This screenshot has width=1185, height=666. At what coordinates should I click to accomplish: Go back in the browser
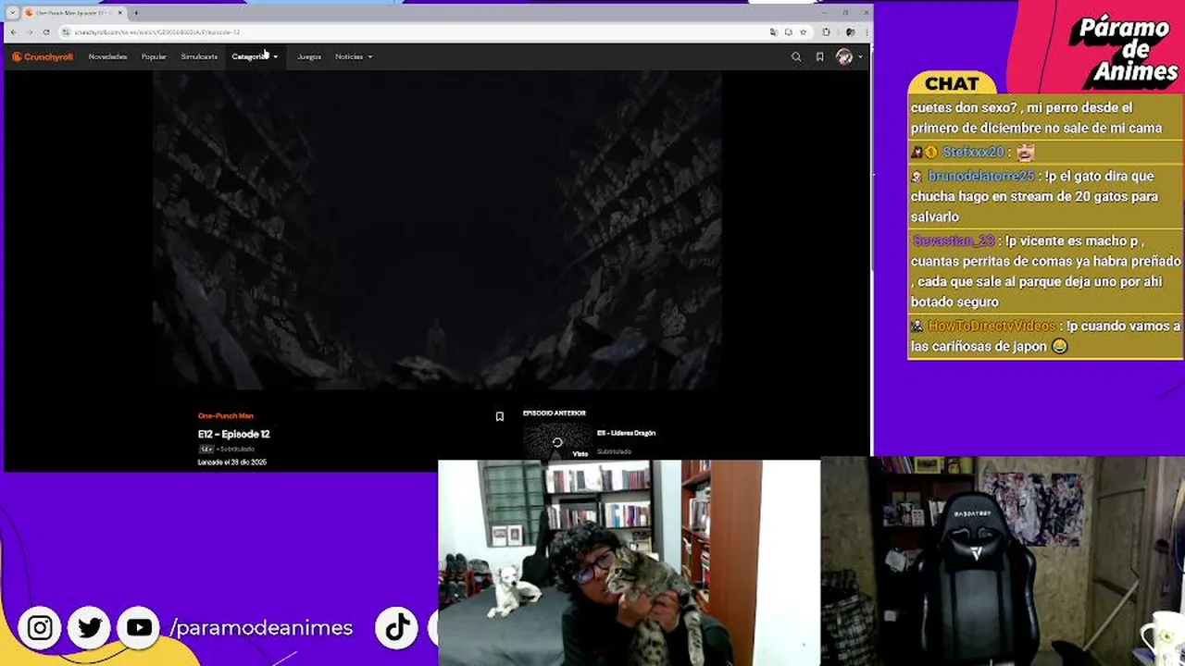[x=13, y=31]
